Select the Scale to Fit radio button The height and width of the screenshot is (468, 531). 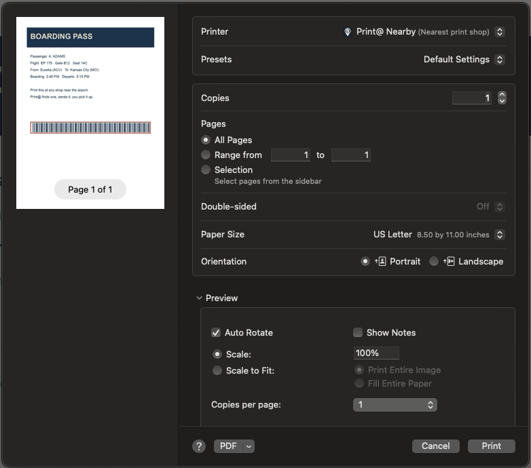point(217,370)
